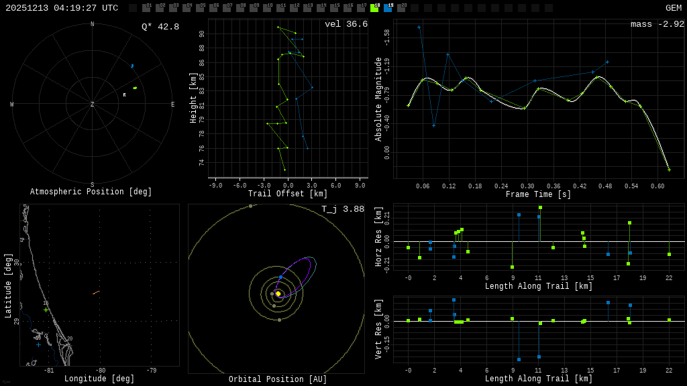
Task: Select station 15 indicator box
Action: (334, 8)
